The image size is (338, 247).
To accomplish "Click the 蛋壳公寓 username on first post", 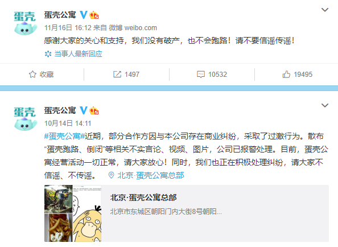I will pyautogui.click(x=60, y=15).
